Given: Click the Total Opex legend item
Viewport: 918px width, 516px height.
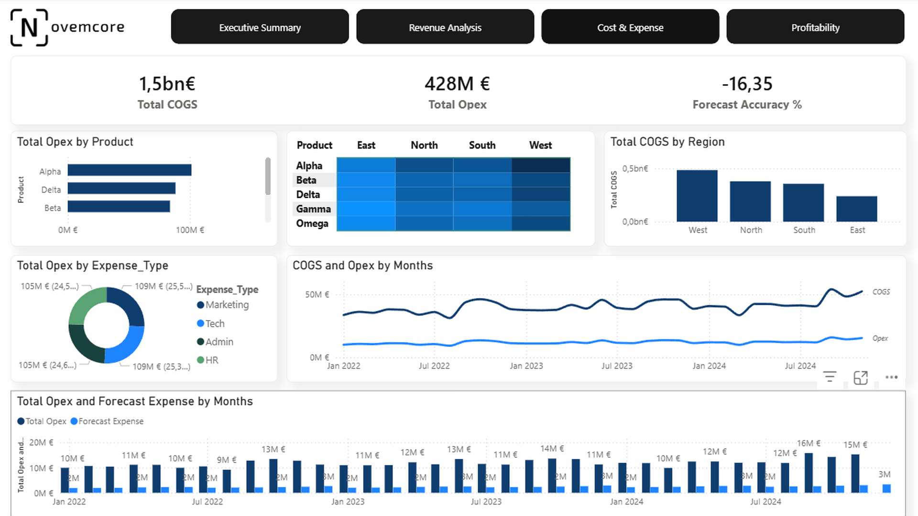Looking at the screenshot, I should click(42, 421).
